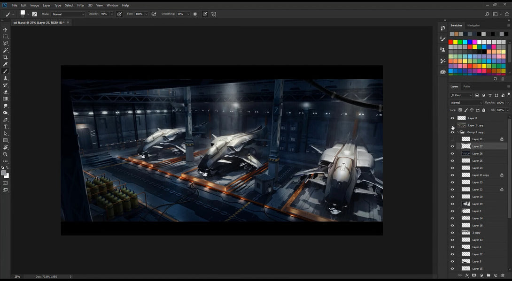Toggle pressure for opacity button

119,14
